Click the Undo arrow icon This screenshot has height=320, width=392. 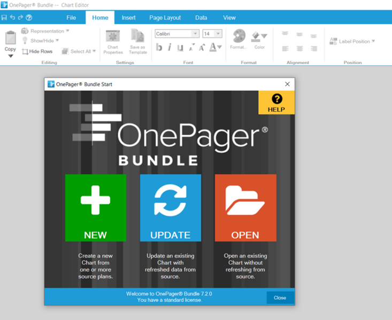point(12,17)
